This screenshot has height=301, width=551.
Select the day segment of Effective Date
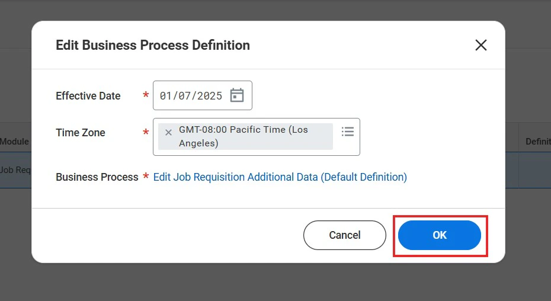[187, 96]
